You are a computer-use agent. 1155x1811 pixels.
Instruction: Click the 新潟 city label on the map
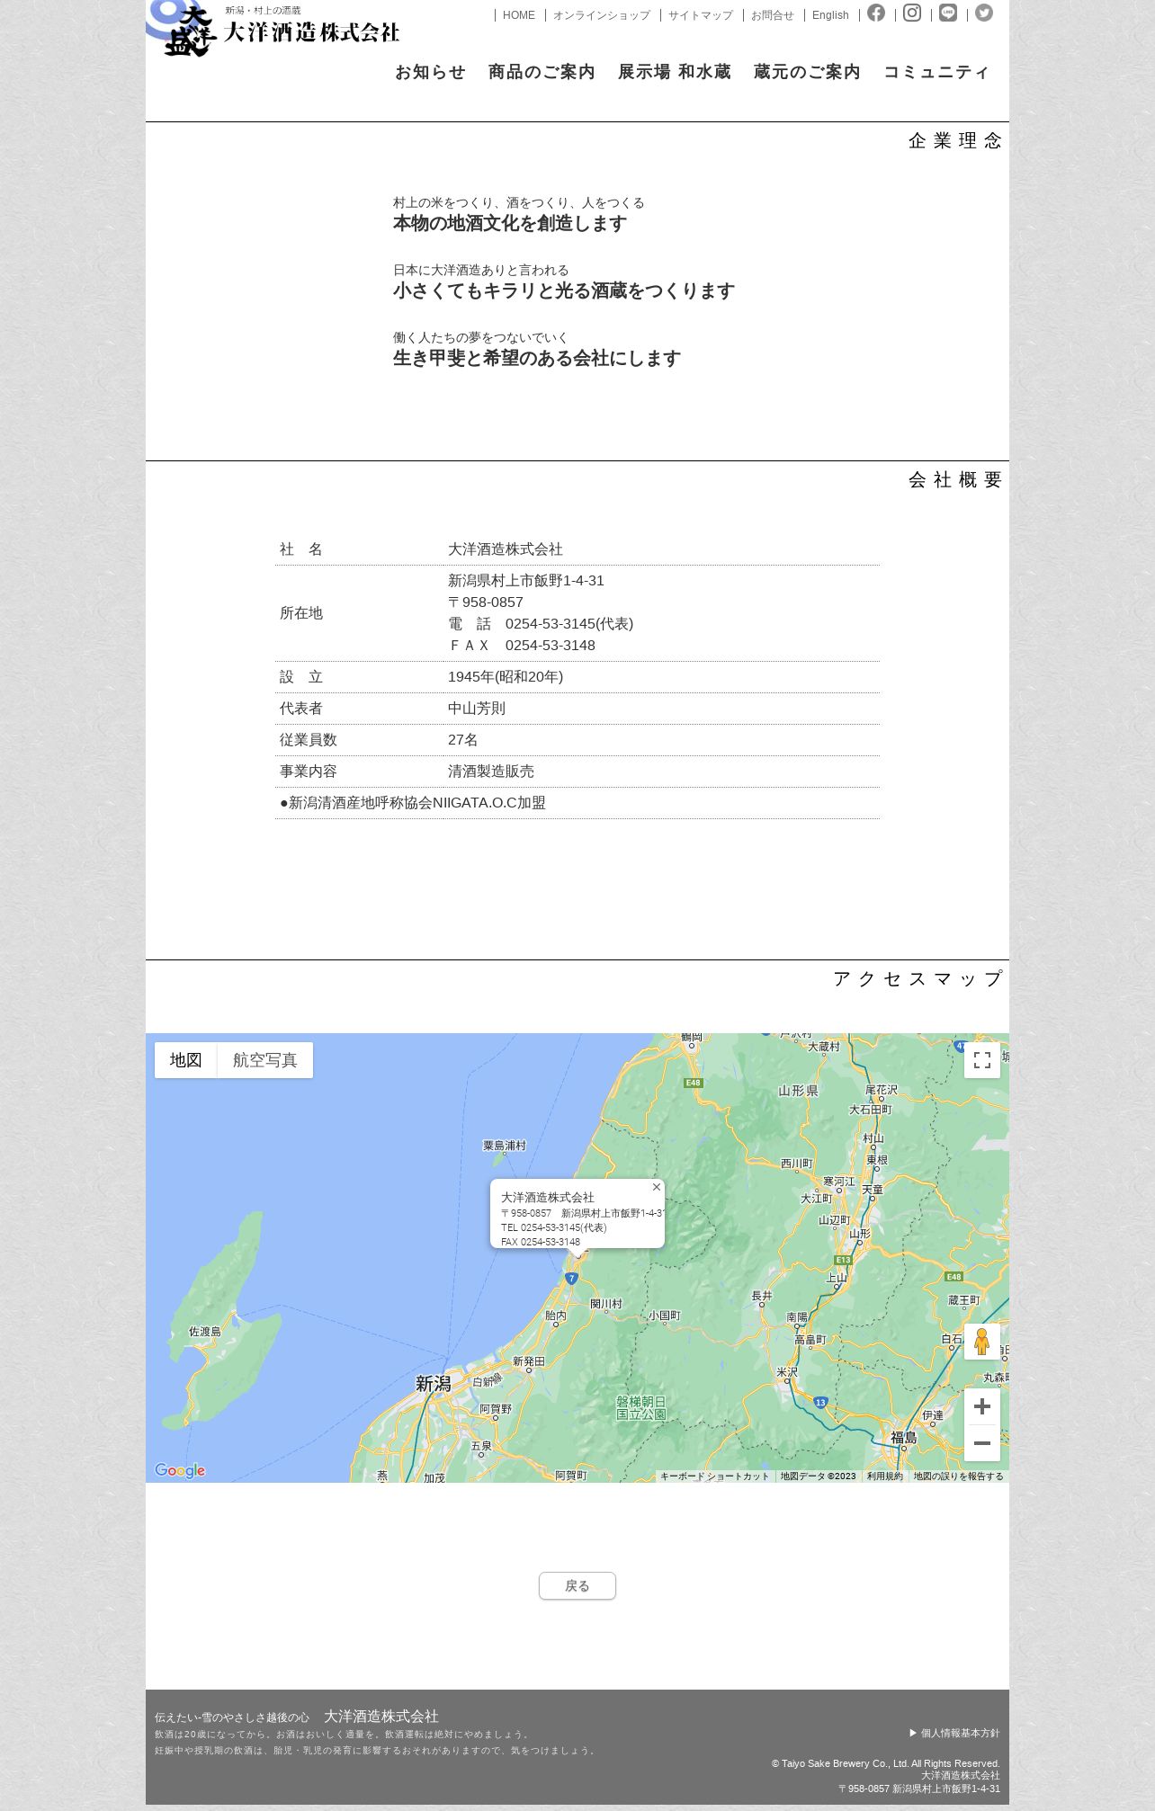point(433,1384)
